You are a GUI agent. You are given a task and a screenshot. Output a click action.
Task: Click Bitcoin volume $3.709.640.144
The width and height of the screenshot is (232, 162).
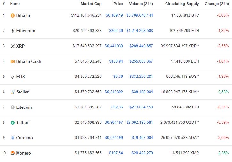pos(140,15)
